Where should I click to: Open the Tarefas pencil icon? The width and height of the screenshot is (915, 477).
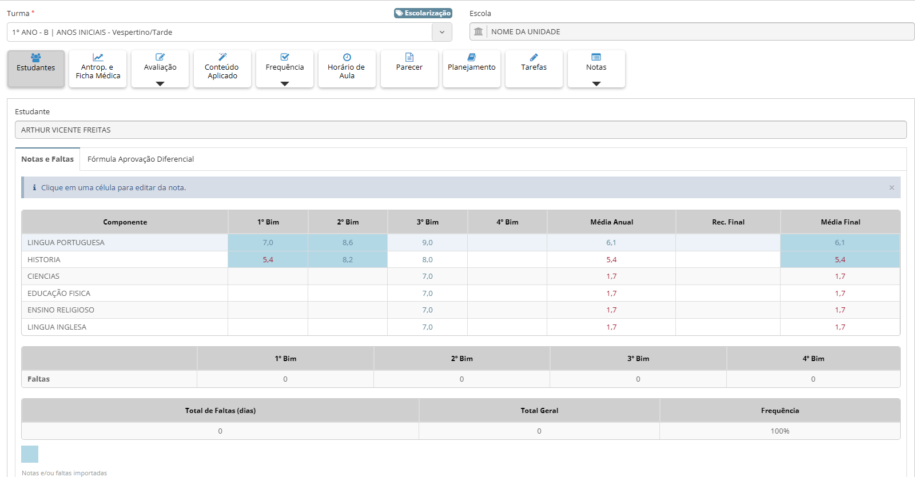pos(534,57)
